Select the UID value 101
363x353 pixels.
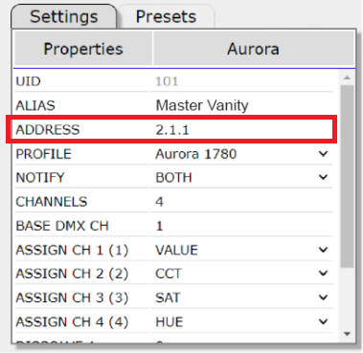click(x=167, y=81)
